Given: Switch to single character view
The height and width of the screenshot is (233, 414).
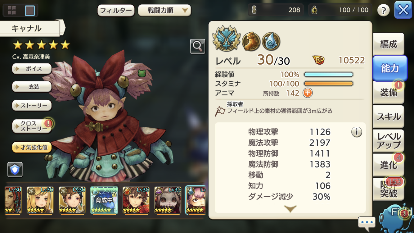Looking at the screenshot, I should click(30, 11).
